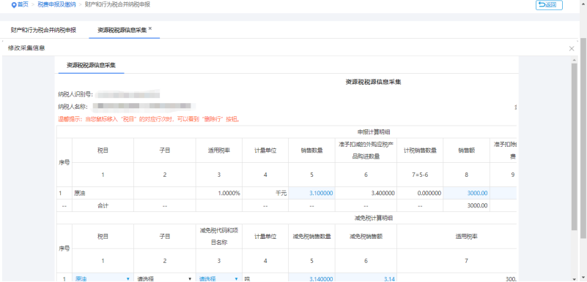The image size is (587, 282).
Task: Click the page's outer vertical scrollbar
Action: (x=583, y=138)
